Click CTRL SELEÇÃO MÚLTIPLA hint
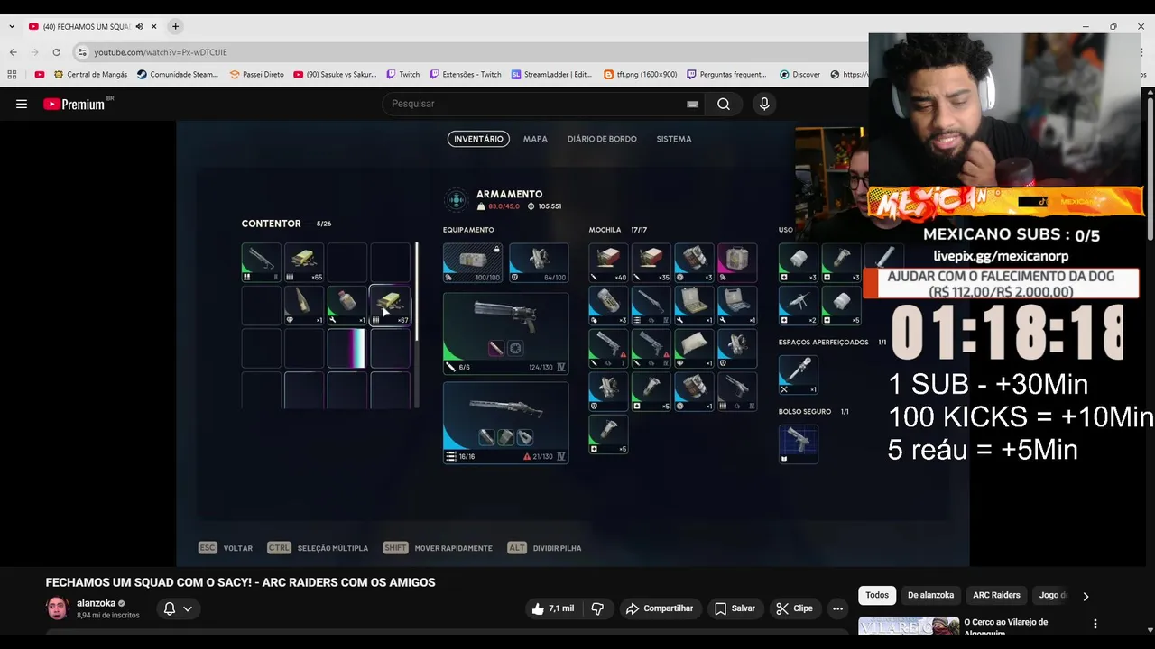Screen dimensions: 1155x649 pos(318,548)
